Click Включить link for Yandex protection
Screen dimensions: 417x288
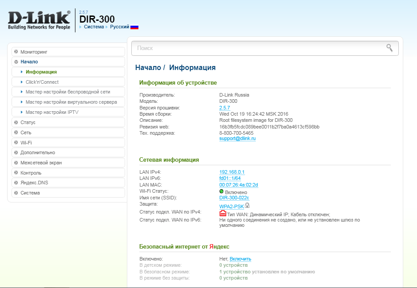[240, 259]
